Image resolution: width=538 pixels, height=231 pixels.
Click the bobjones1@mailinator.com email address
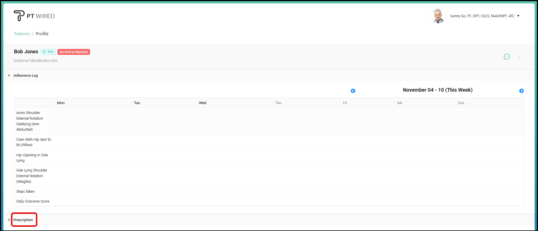pos(36,61)
